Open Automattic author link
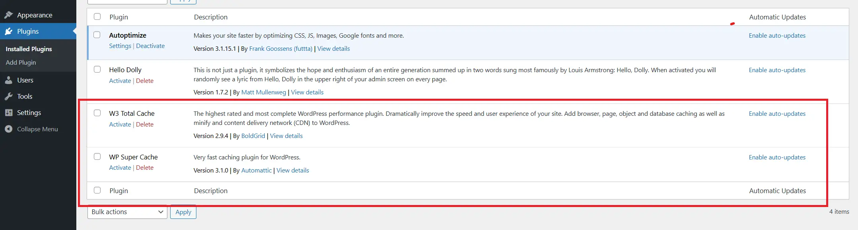 pyautogui.click(x=256, y=170)
